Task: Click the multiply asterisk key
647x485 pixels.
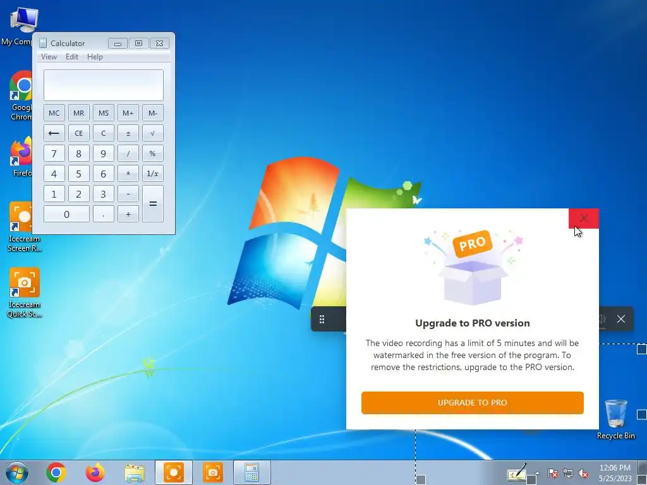Action: click(128, 174)
